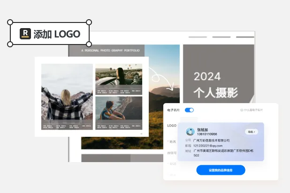Click the company name 广州万彩信息技术有限公司
This screenshot has height=193, width=290.
[x=211, y=141]
